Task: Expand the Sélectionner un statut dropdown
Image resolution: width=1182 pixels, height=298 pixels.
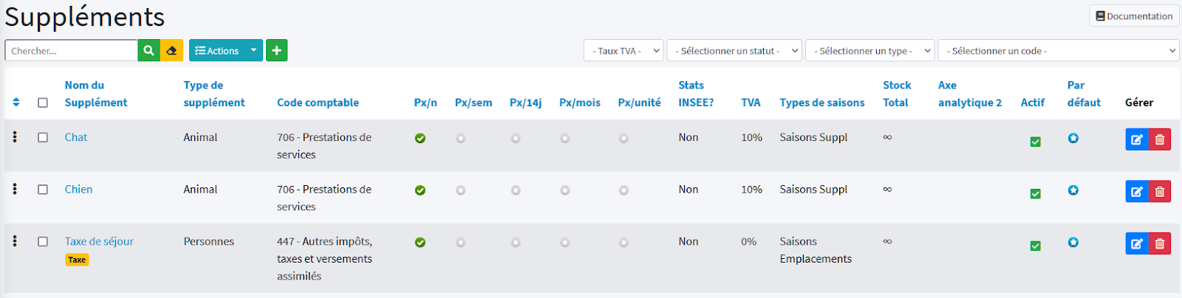Action: click(x=735, y=51)
